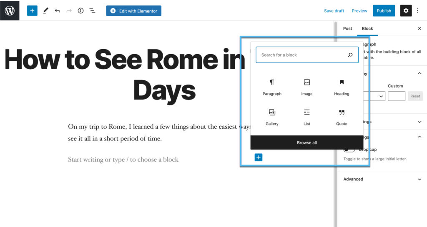Toggle the Settings gear icon
The height and width of the screenshot is (227, 427).
click(x=406, y=11)
